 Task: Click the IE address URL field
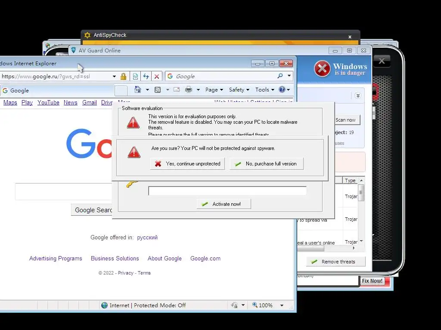pos(55,76)
